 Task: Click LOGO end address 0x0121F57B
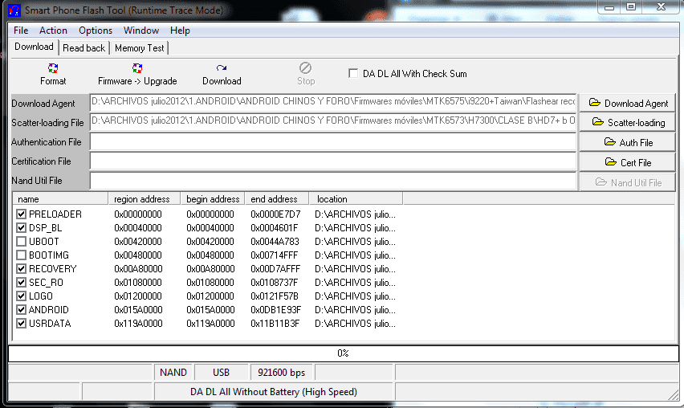click(275, 296)
